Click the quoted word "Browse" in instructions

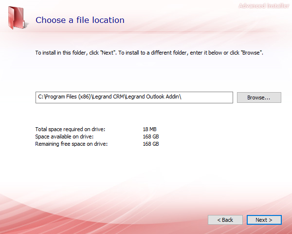coord(253,52)
